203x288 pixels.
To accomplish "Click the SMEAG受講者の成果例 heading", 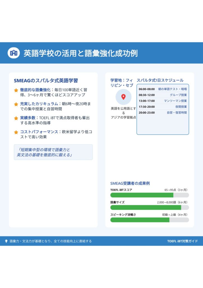I will click(x=130, y=183).
